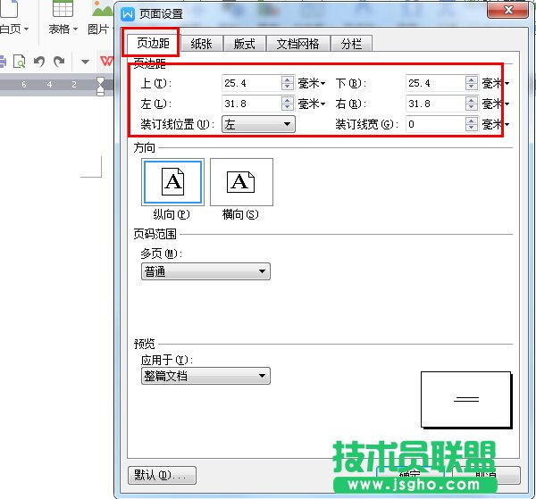Select Landscape (横向) orientation
The image size is (536, 499).
click(x=241, y=183)
